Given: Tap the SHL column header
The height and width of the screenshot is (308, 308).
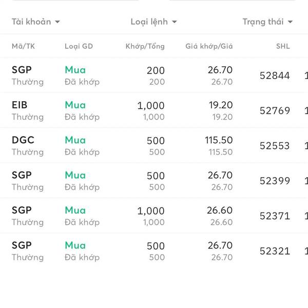Looking at the screenshot, I should click(x=283, y=46).
